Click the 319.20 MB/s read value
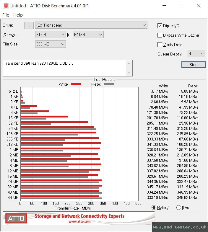 pos(187,128)
